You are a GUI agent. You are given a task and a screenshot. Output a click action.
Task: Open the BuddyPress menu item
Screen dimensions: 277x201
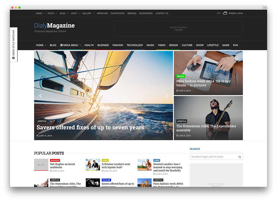(146, 13)
